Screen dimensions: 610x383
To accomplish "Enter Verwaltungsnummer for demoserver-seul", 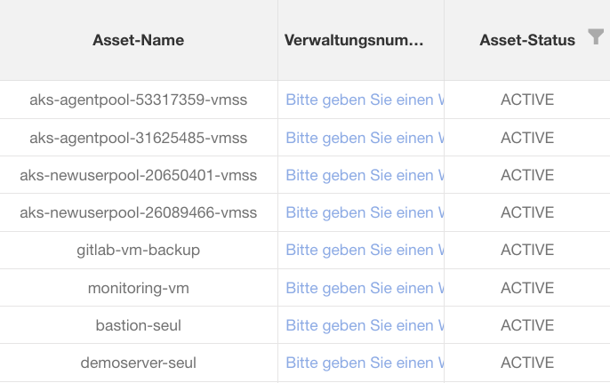I will click(365, 363).
